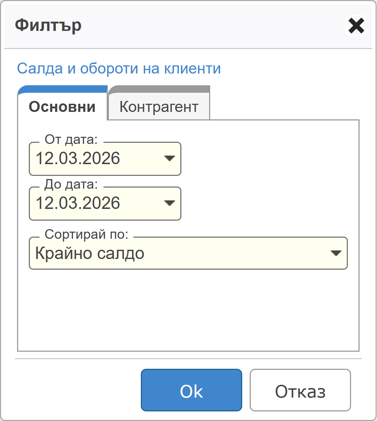Open the calendar arrow for До дата
Screen dimensions: 377x421
point(169,203)
